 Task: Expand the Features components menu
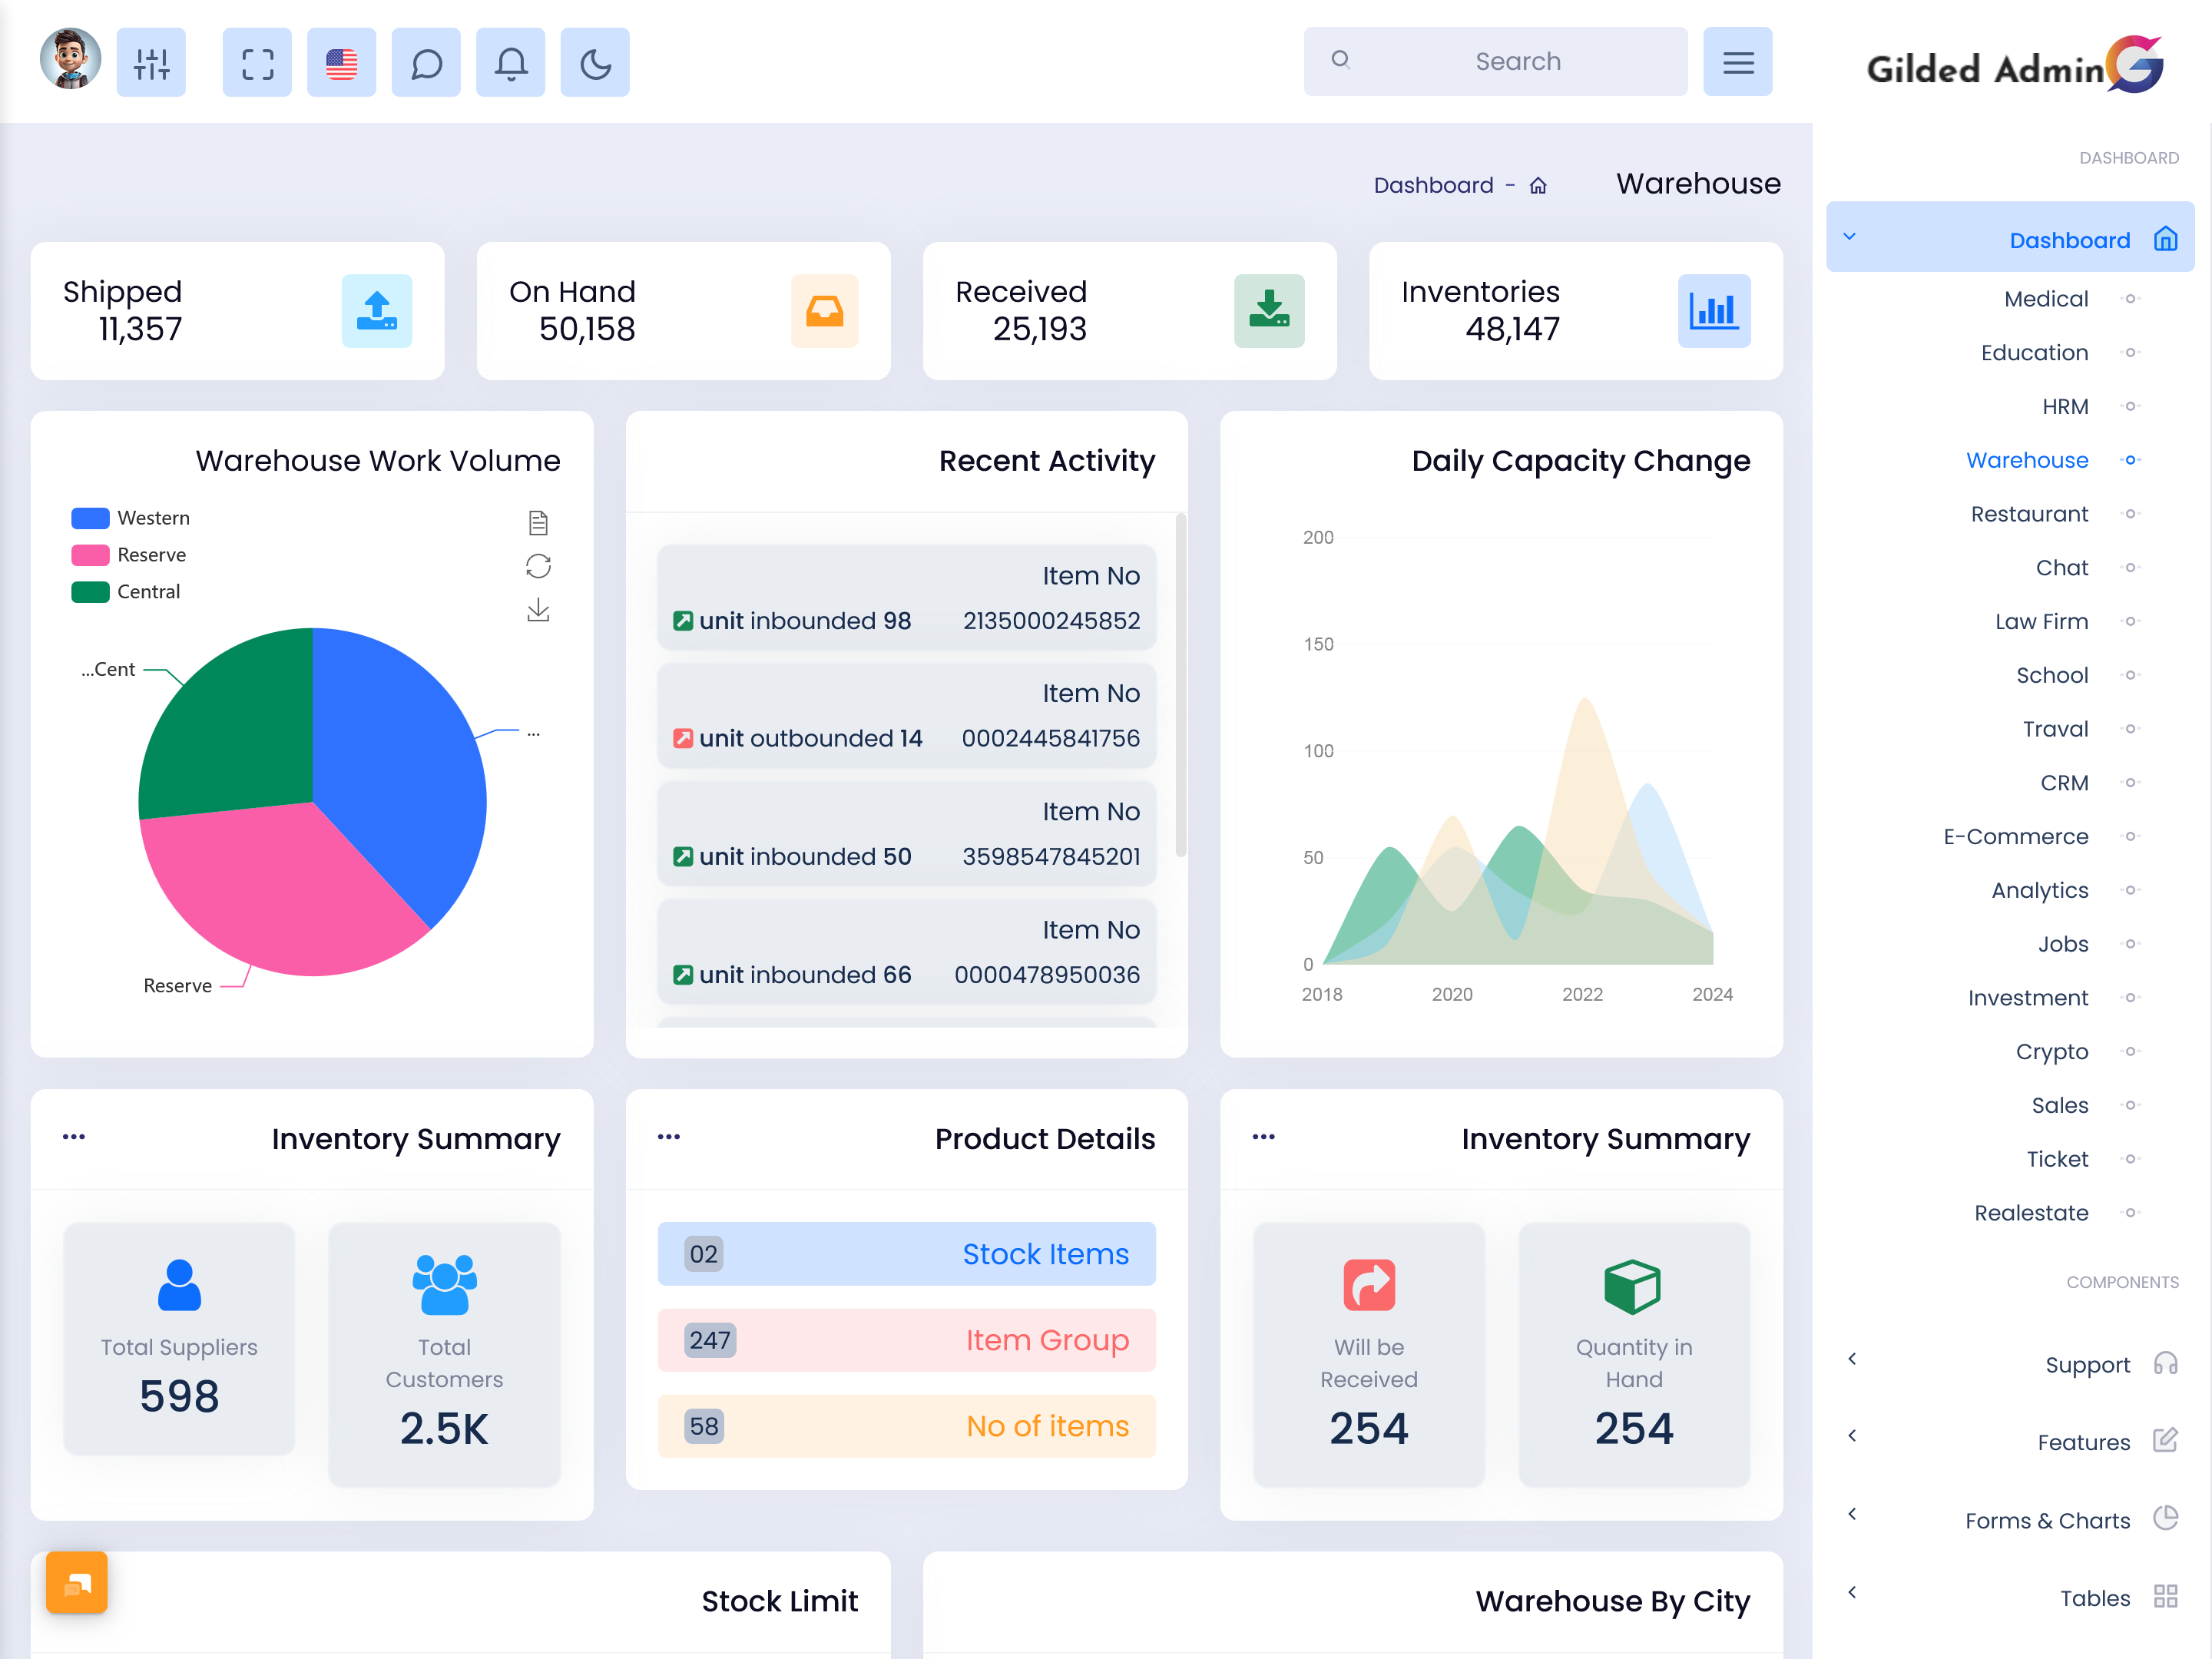click(2010, 1442)
